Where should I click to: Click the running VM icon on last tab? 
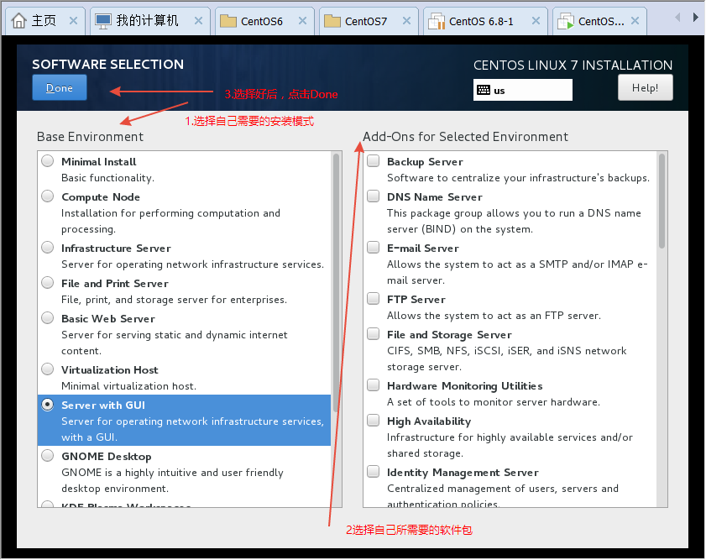click(566, 21)
